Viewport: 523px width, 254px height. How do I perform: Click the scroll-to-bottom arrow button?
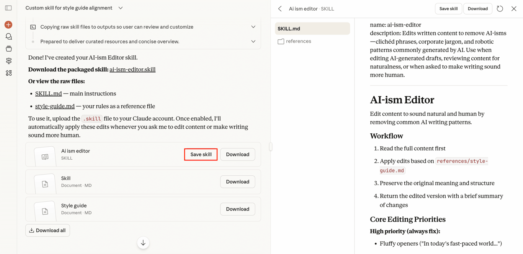143,243
